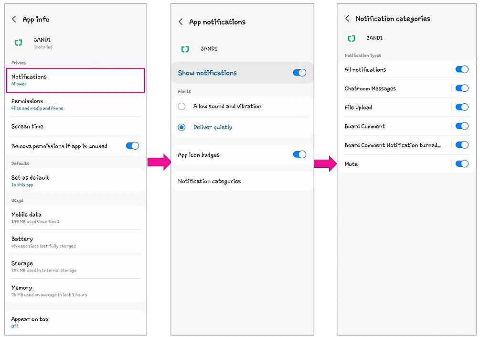Switch off File Upload notifications
Image resolution: width=480 pixels, height=337 pixels.
462,107
